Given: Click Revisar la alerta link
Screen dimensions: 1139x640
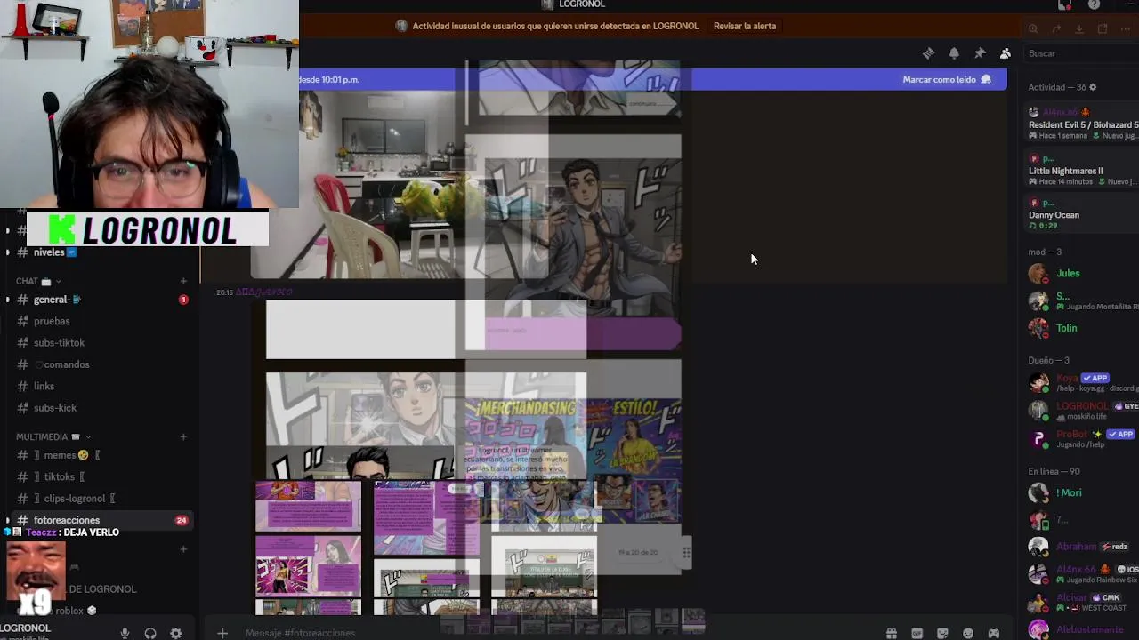Looking at the screenshot, I should 745,26.
